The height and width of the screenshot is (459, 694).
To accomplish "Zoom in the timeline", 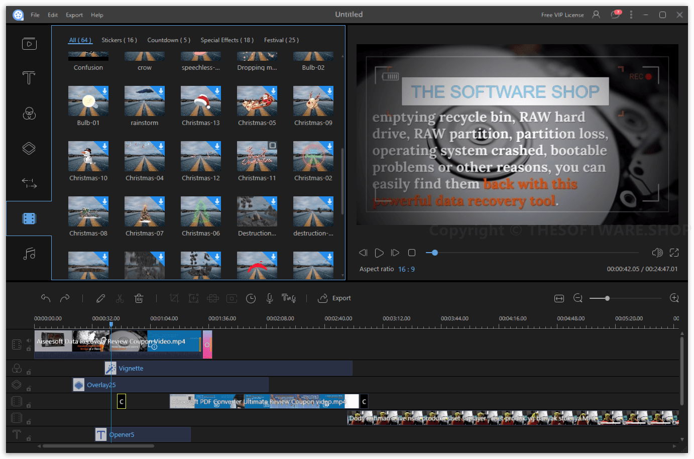I will (x=674, y=298).
